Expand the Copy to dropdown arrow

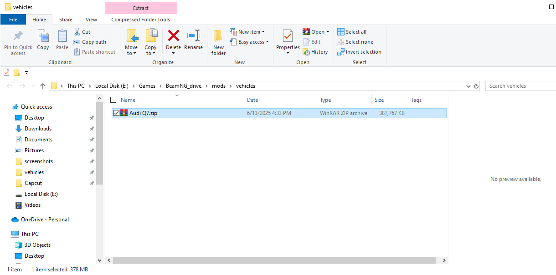(x=154, y=54)
